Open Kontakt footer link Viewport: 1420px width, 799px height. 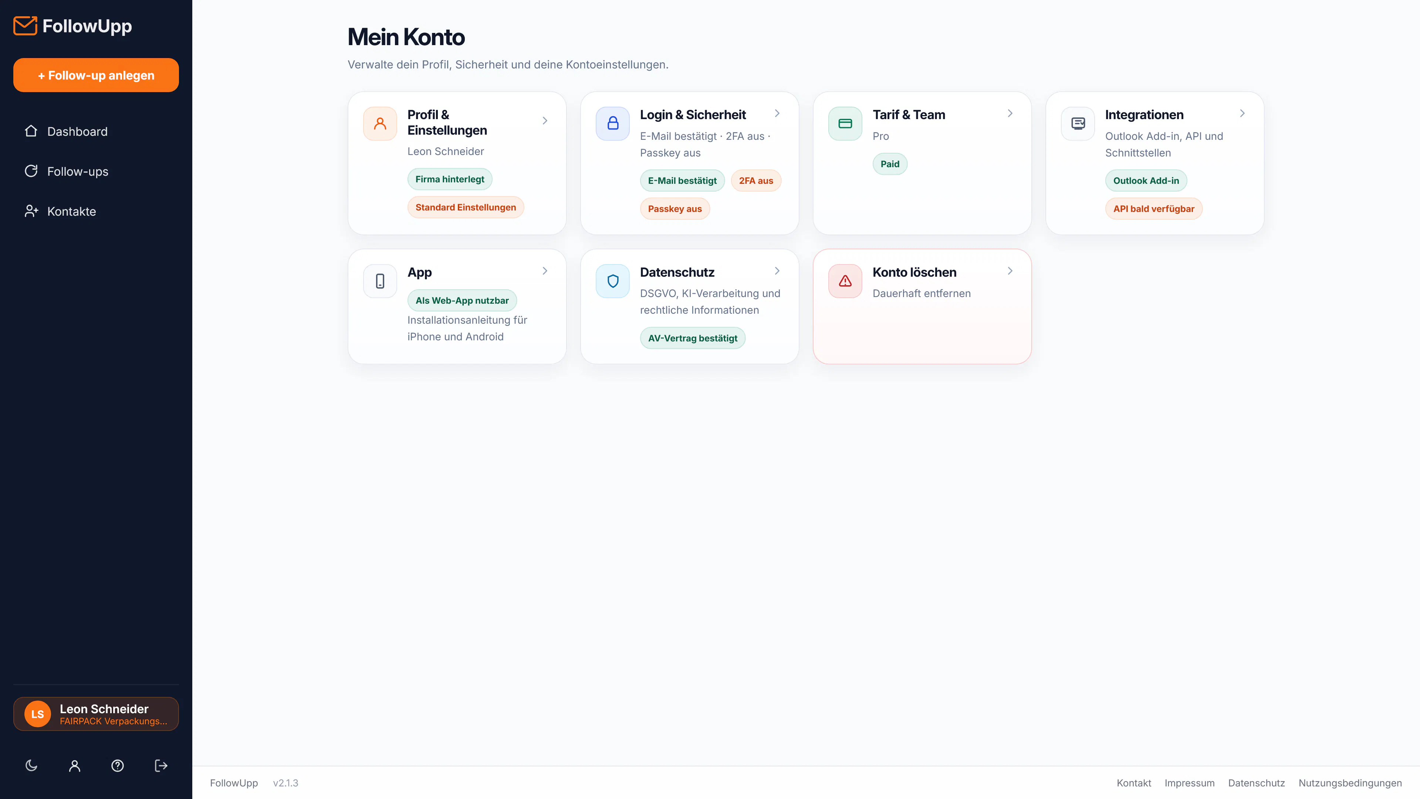point(1133,783)
